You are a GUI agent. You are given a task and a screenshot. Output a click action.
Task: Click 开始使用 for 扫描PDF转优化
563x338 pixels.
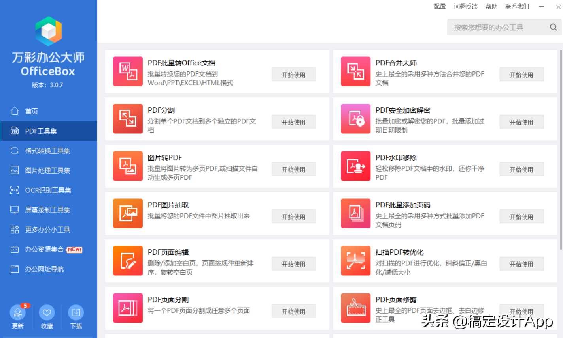click(x=521, y=264)
